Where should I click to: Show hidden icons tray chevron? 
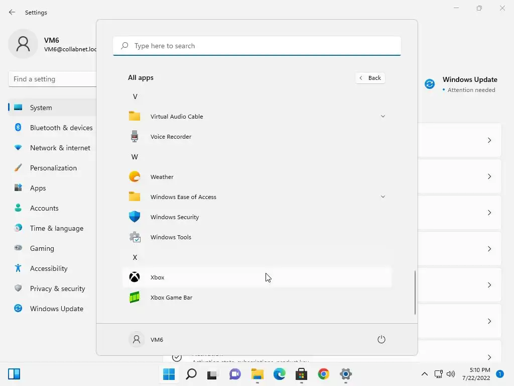[424, 374]
